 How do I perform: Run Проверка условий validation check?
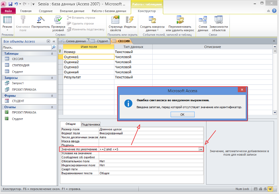[58, 23]
